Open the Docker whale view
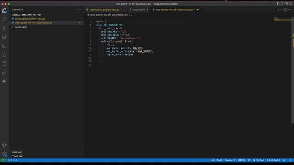Screen dimensions: 294x165 point(4,81)
